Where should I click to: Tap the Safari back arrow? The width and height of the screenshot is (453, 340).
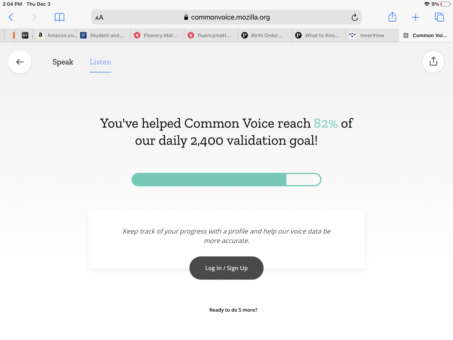point(11,17)
